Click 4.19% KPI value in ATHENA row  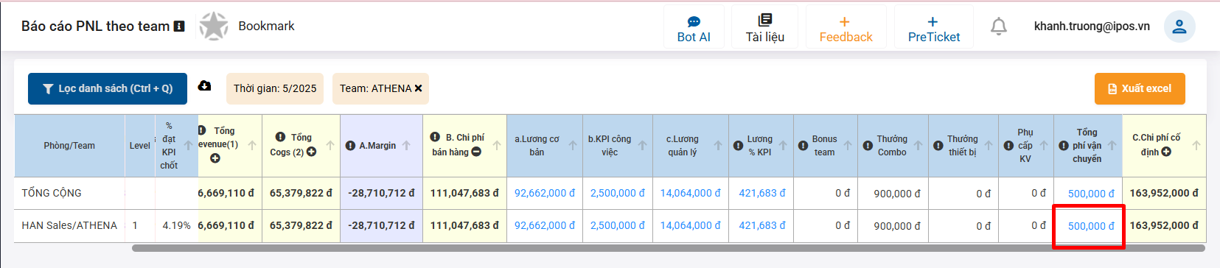[x=177, y=225]
